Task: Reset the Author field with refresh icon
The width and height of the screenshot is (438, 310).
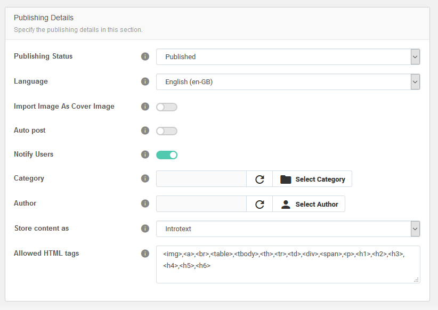Action: [259, 204]
